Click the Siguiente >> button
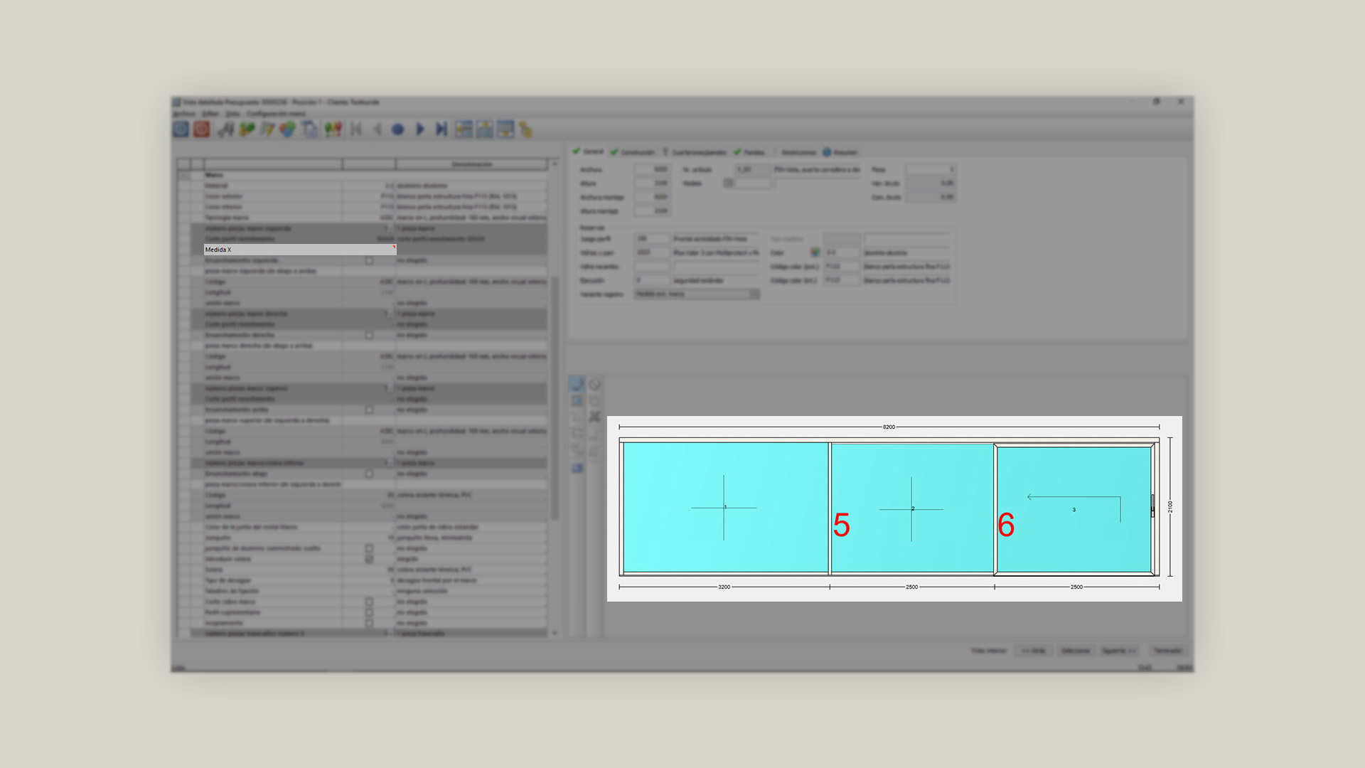Screen dimensions: 1365x768 (x=1119, y=651)
